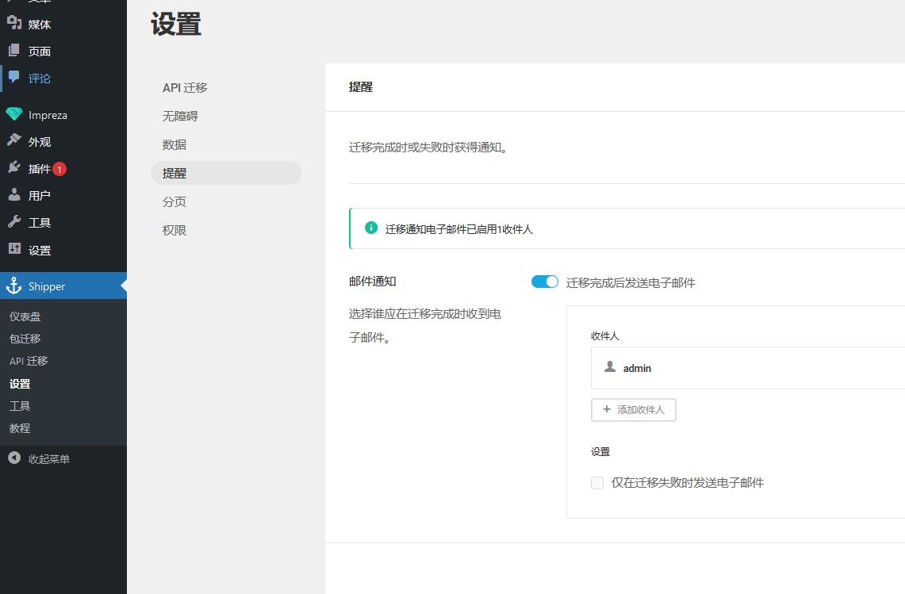The width and height of the screenshot is (905, 594).
Task: Click the Users (用户) person icon
Action: pos(14,195)
